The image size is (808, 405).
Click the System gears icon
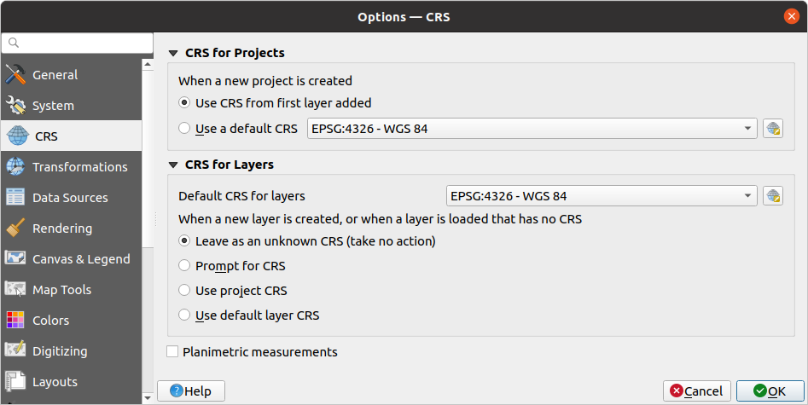(x=15, y=106)
